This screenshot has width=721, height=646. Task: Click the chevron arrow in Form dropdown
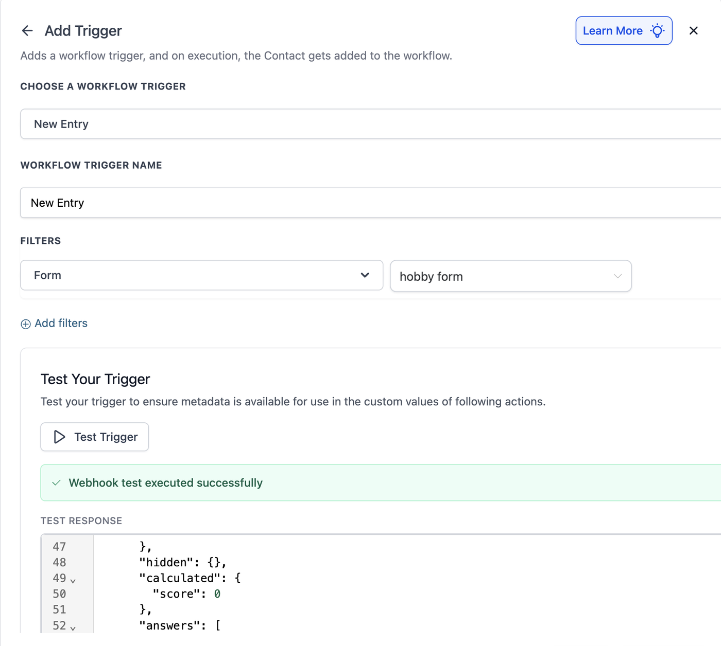click(365, 275)
